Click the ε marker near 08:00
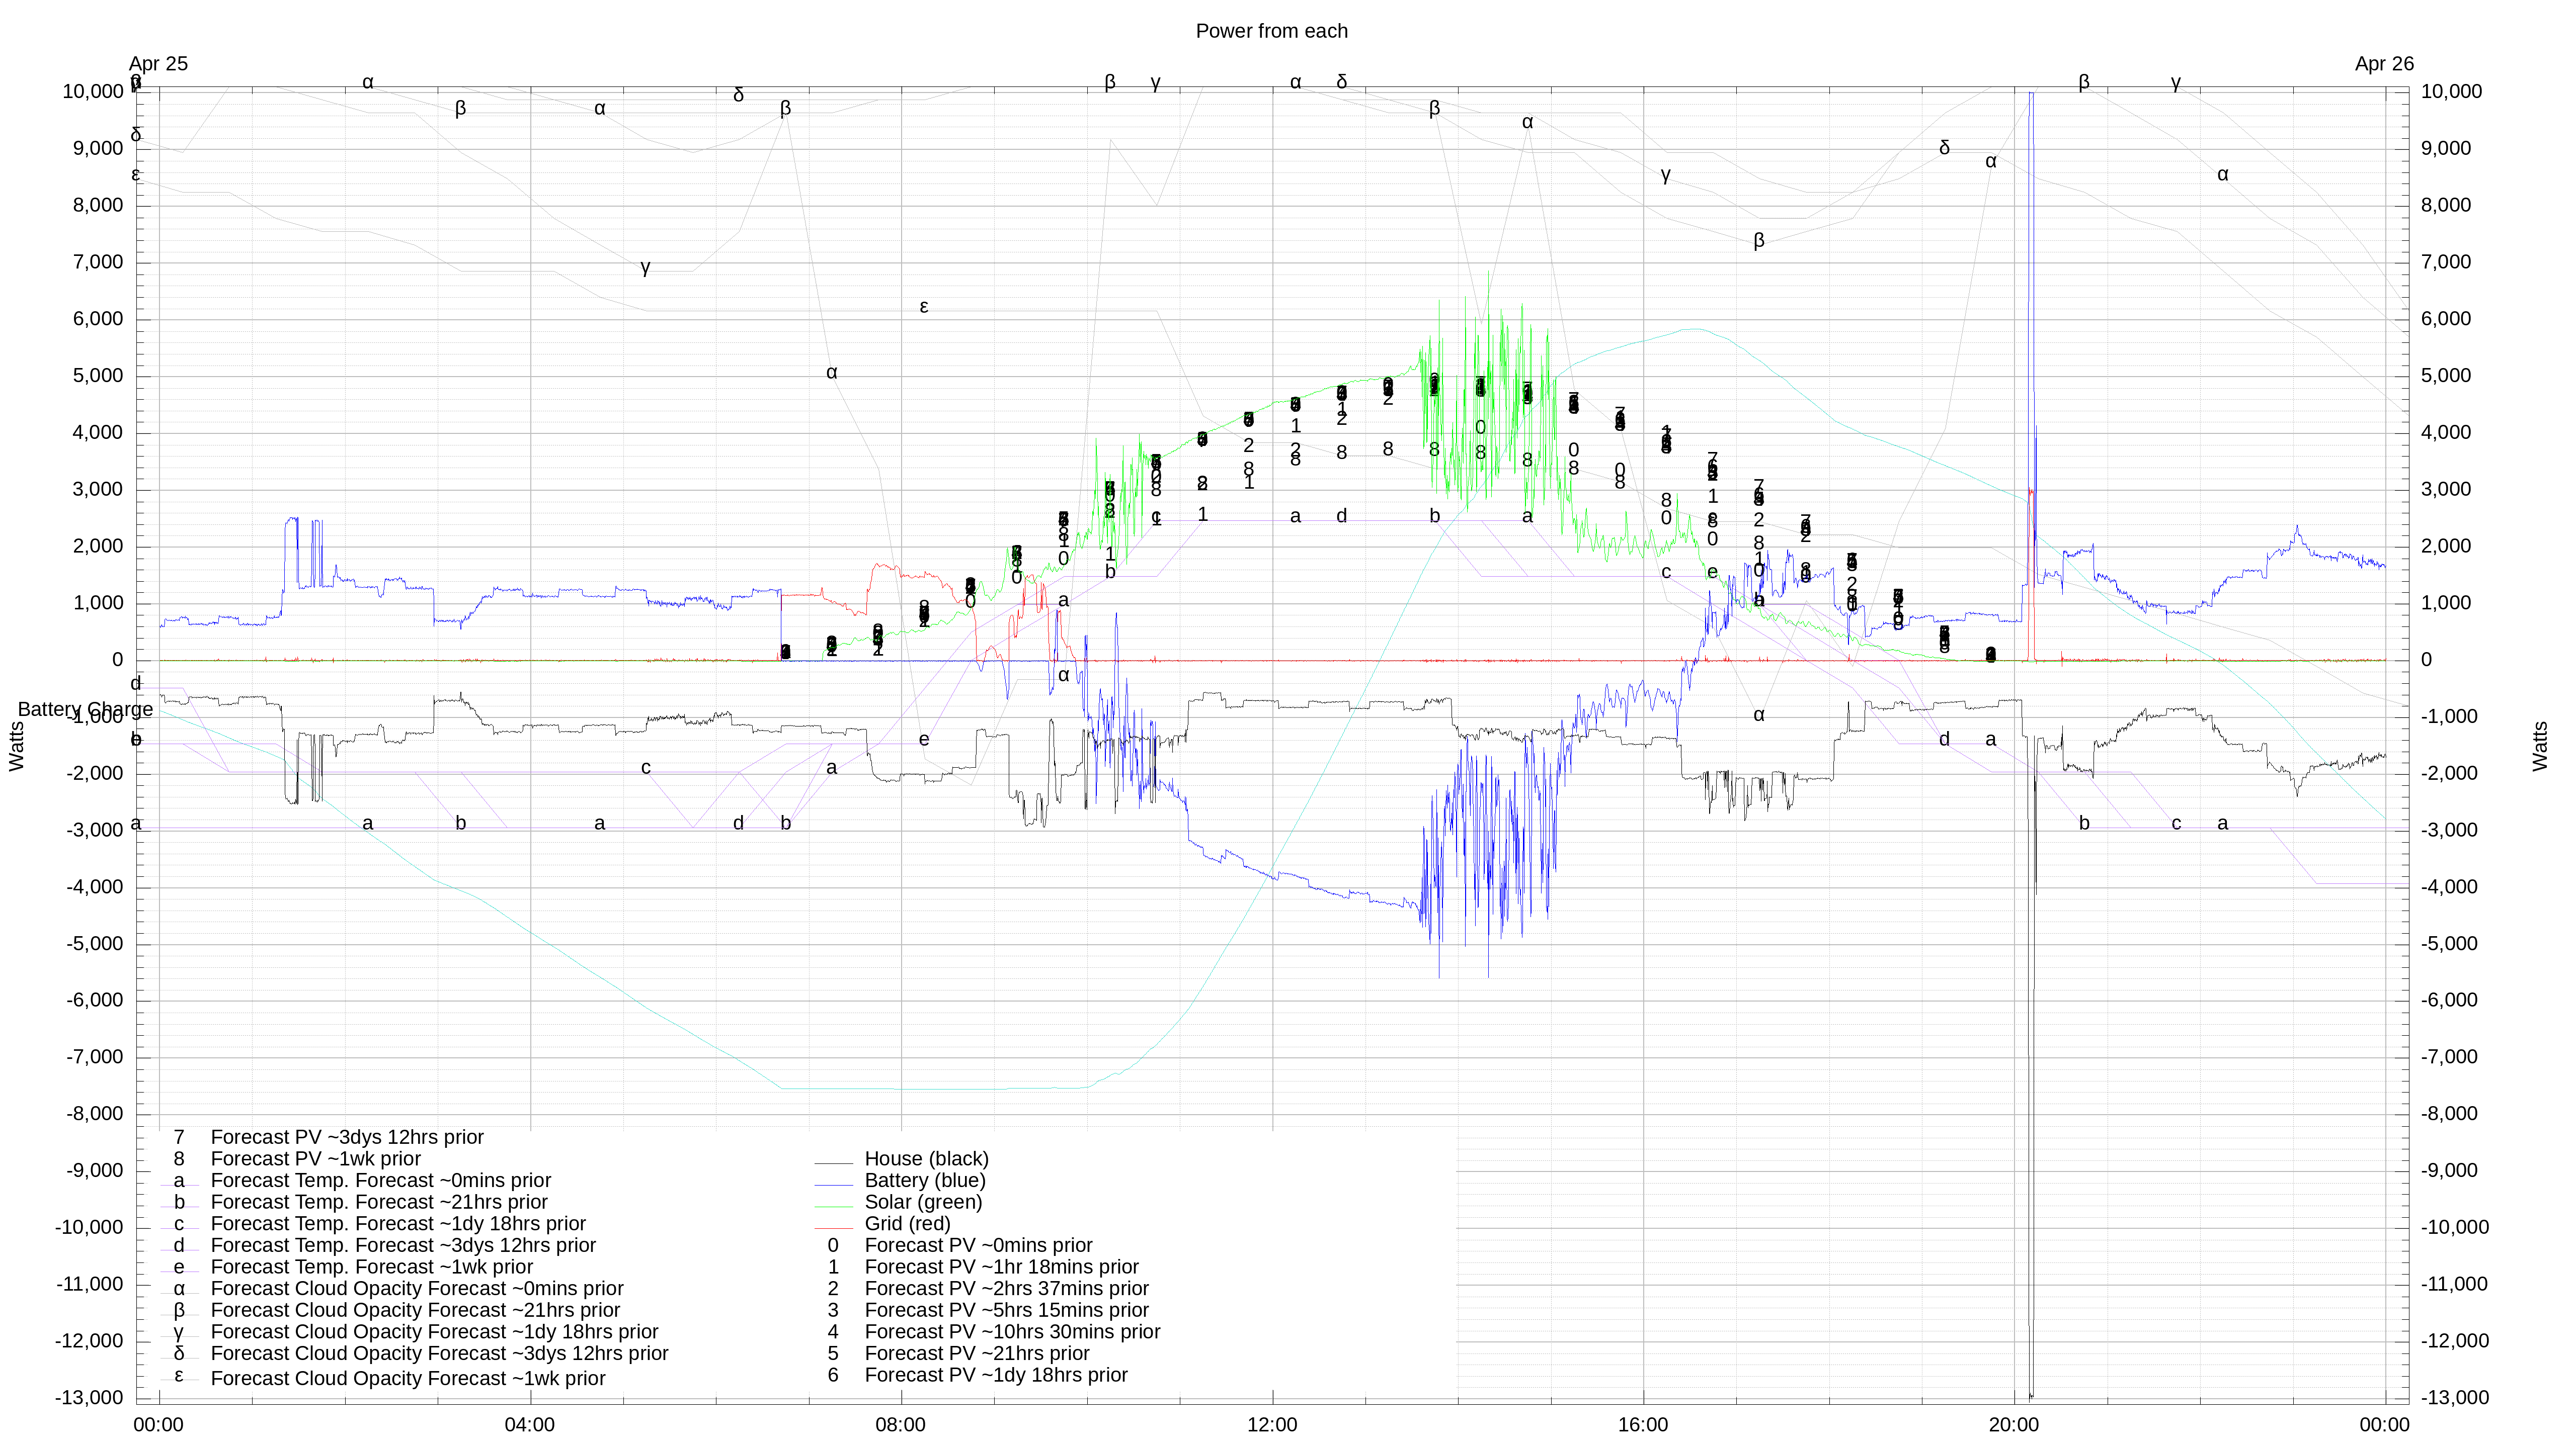The image size is (2576, 1448). 923,306
